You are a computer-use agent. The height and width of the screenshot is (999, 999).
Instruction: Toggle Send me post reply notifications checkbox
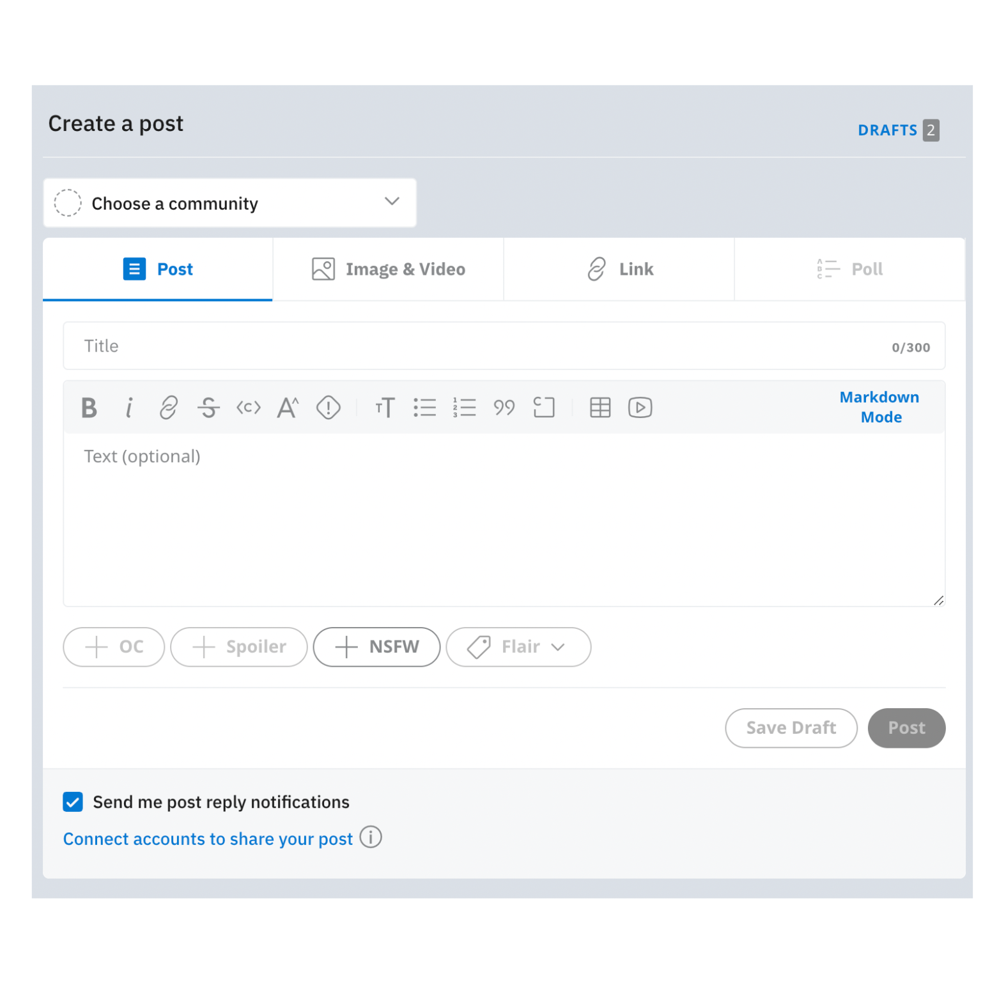(73, 802)
